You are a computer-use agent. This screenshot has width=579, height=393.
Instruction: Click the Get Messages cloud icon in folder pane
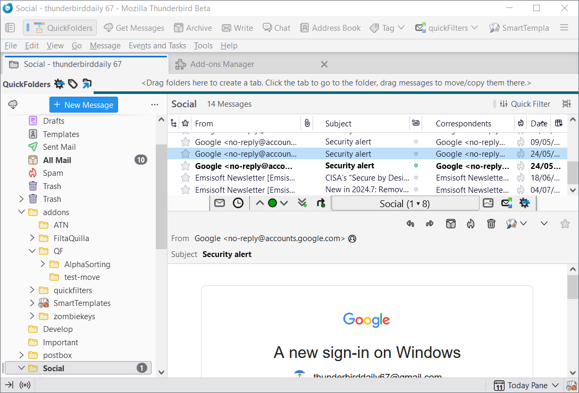point(13,105)
